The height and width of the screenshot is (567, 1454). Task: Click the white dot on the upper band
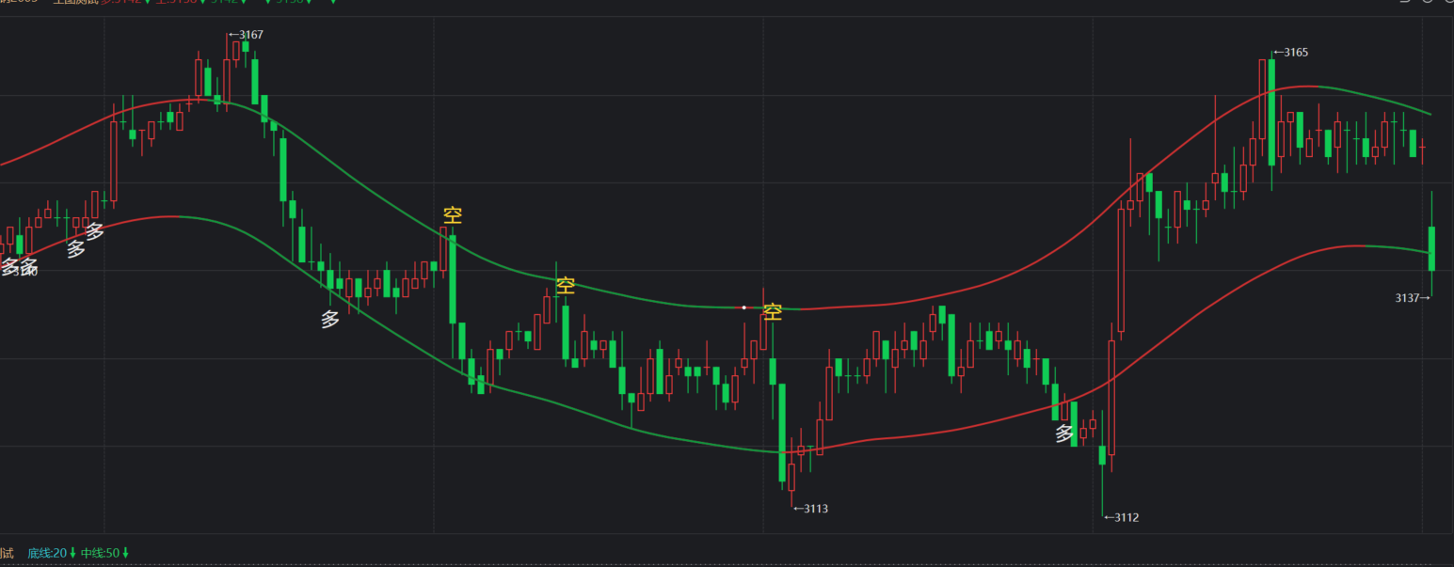[743, 307]
